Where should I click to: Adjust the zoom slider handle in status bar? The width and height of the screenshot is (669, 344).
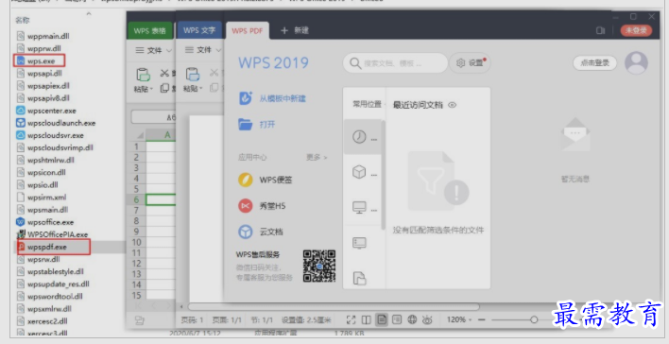(534, 319)
